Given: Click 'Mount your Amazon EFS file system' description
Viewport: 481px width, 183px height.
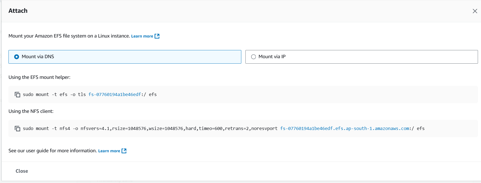Looking at the screenshot, I should [x=69, y=36].
